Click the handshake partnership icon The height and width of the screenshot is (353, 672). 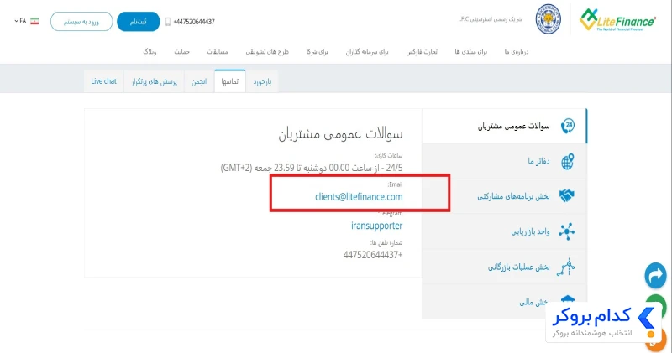click(566, 196)
